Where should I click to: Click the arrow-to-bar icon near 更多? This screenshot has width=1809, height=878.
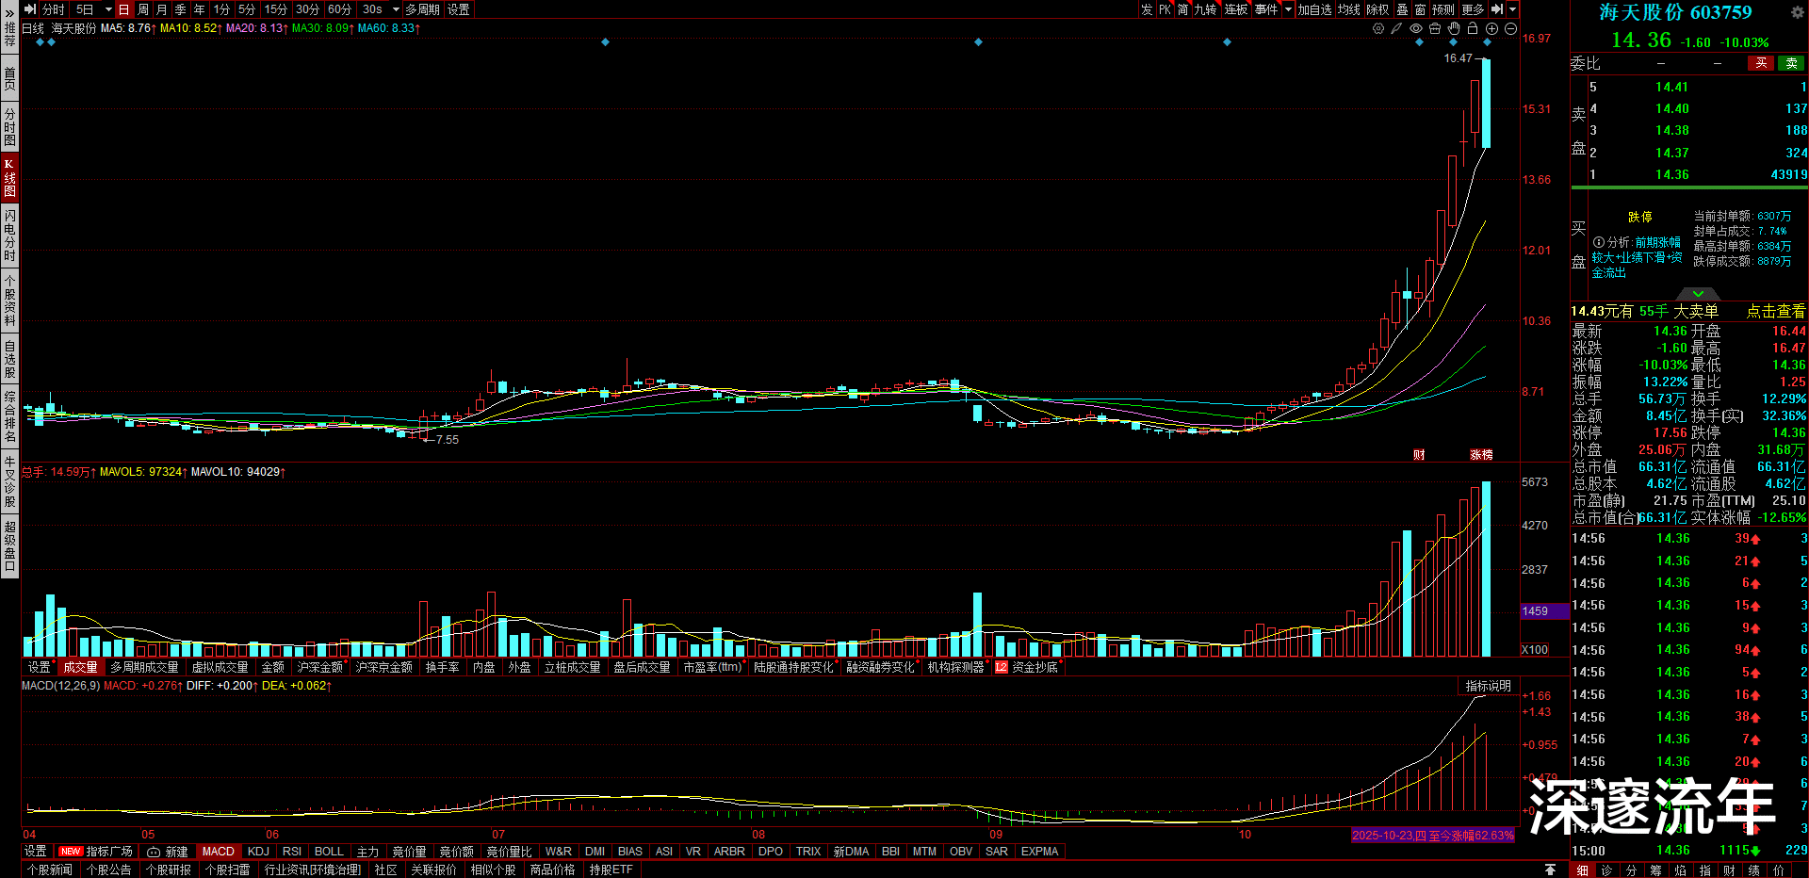coord(1496,9)
